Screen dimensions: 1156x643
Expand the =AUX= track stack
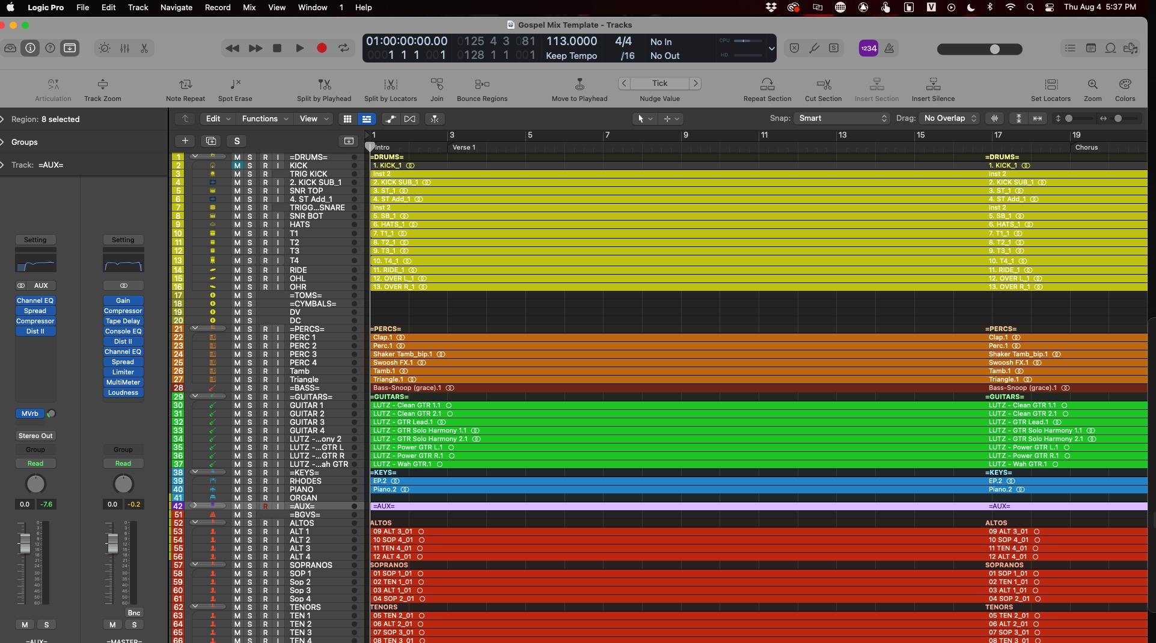pos(195,506)
